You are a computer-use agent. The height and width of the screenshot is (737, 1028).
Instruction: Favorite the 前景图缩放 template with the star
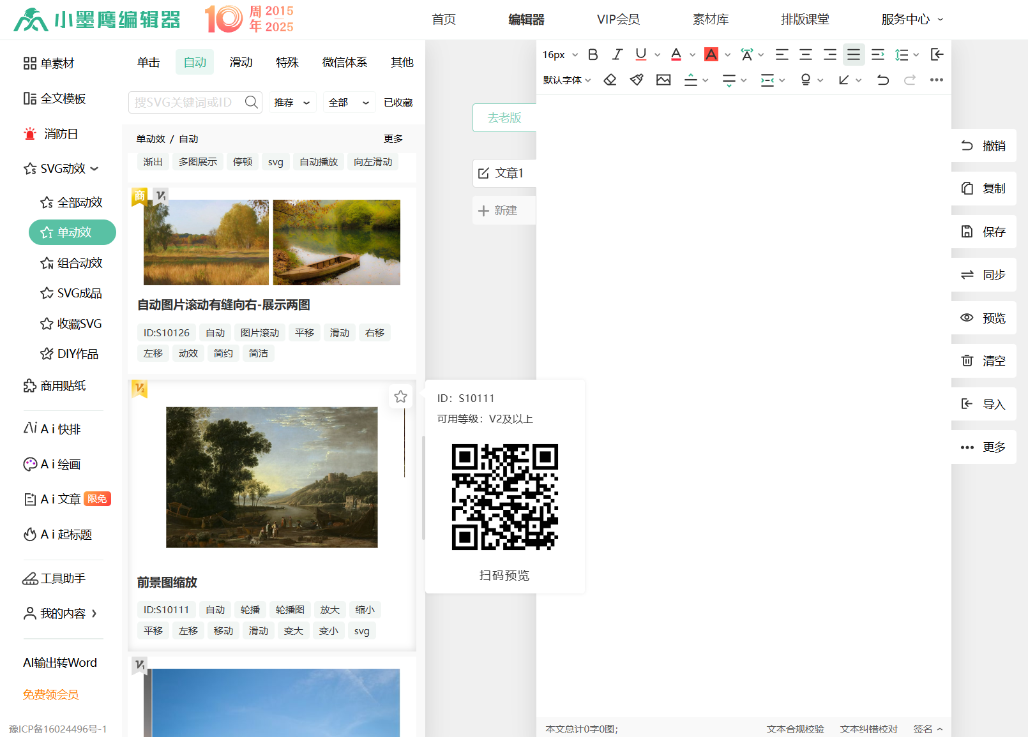(400, 397)
